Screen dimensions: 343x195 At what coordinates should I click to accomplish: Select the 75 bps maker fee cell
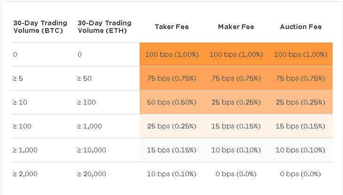236,78
